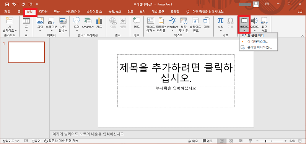Insert a table with 표 icon

(x=26, y=21)
